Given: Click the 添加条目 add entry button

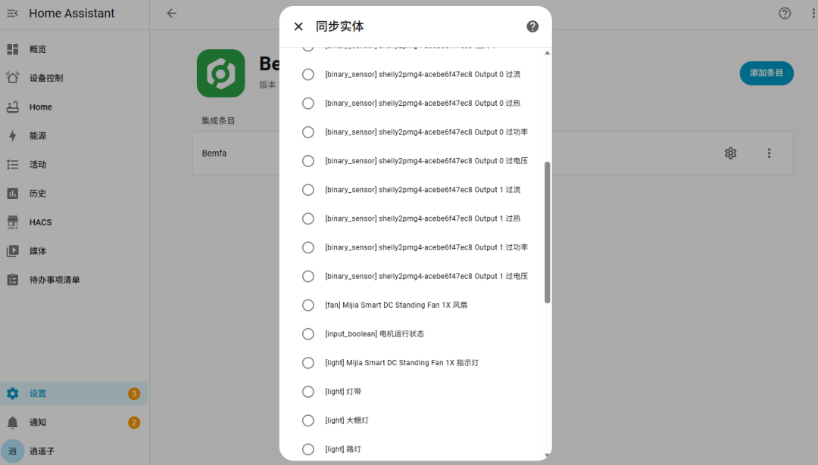Looking at the screenshot, I should (x=766, y=73).
